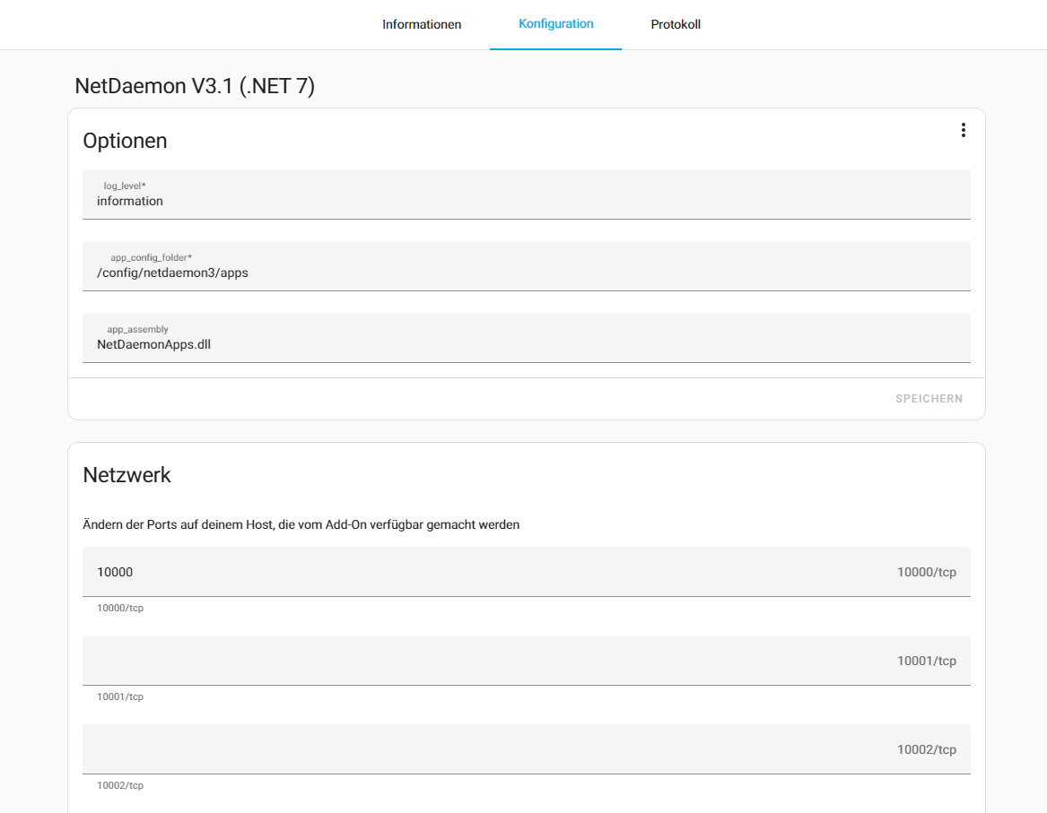Click the NetDaemonApps.dll assembly field

point(526,344)
